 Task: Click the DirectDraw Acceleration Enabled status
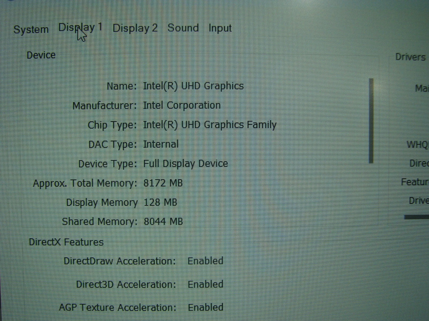(205, 261)
